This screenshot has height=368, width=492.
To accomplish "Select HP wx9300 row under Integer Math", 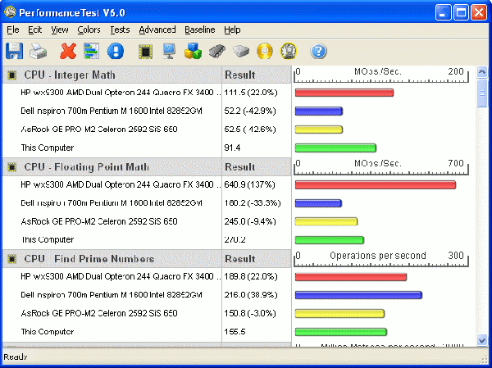I will coord(147,93).
